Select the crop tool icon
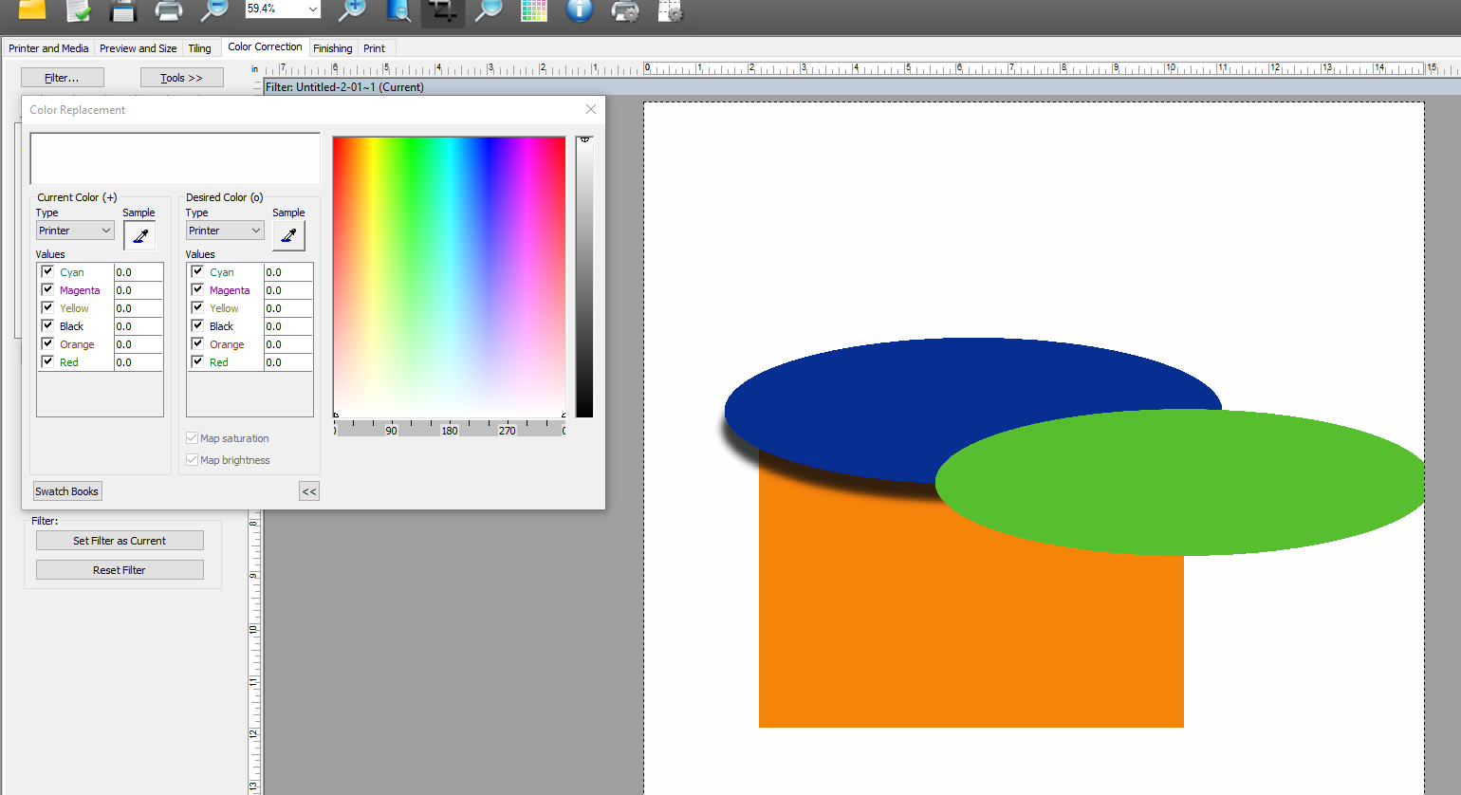Image resolution: width=1461 pixels, height=795 pixels. click(443, 11)
